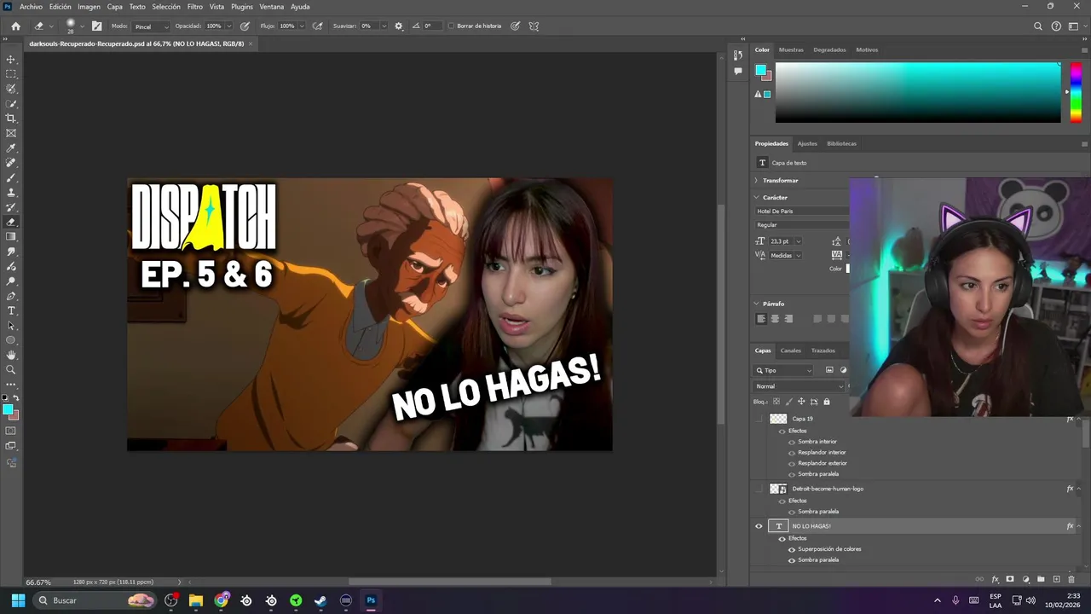The width and height of the screenshot is (1091, 614).
Task: Open the Normal blend mode dropdown
Action: click(799, 386)
